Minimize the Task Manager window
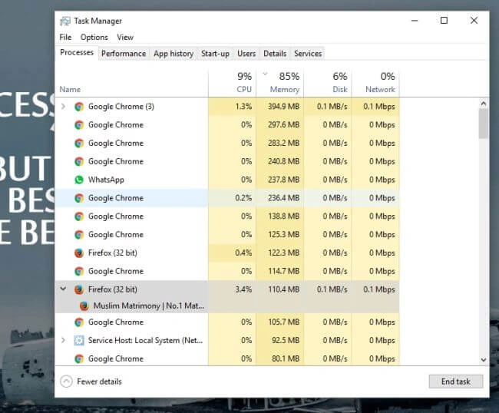The width and height of the screenshot is (499, 413). tap(415, 21)
